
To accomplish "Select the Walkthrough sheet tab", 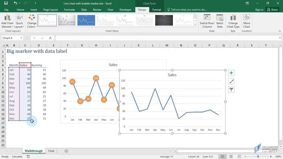I will (34, 151).
